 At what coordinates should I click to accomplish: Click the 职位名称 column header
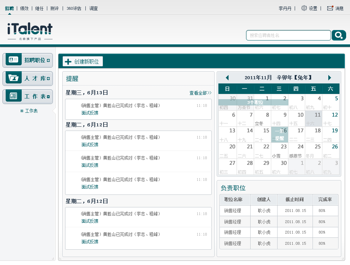[x=235, y=199]
